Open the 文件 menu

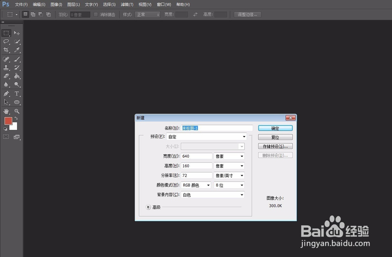(21, 4)
